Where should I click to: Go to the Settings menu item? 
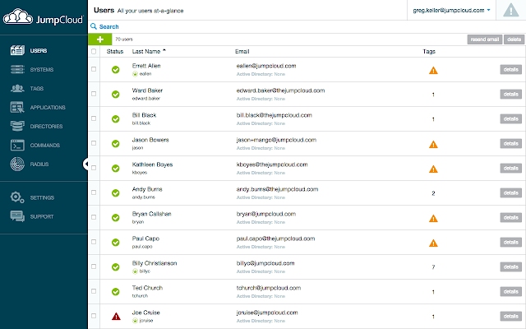[42, 197]
